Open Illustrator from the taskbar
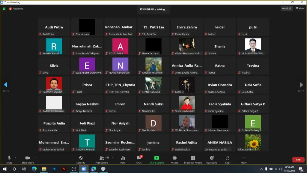The image size is (307, 173). coord(64,169)
